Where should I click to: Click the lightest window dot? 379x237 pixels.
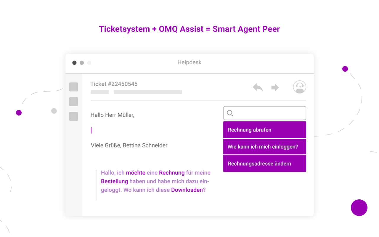(x=89, y=63)
